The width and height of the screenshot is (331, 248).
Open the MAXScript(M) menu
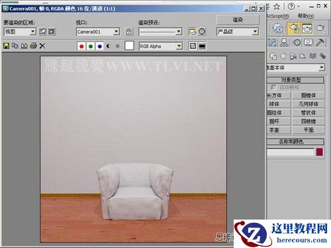[x=278, y=16]
